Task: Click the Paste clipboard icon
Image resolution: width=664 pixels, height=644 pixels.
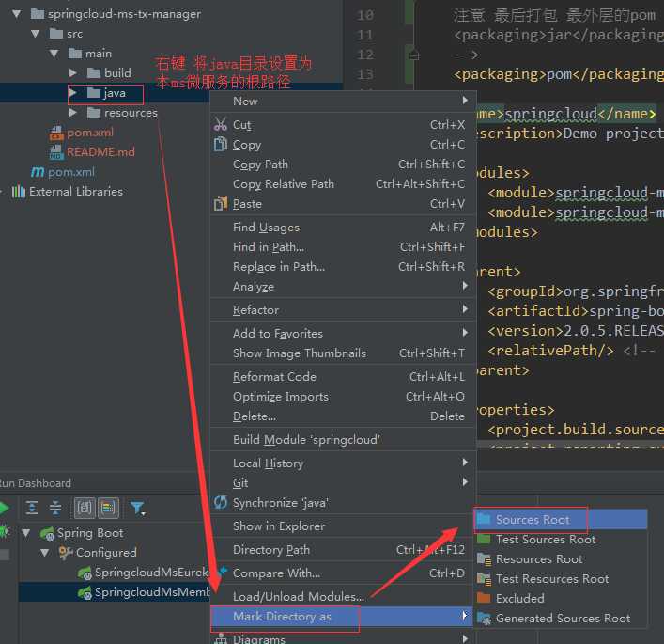Action: coord(220,203)
